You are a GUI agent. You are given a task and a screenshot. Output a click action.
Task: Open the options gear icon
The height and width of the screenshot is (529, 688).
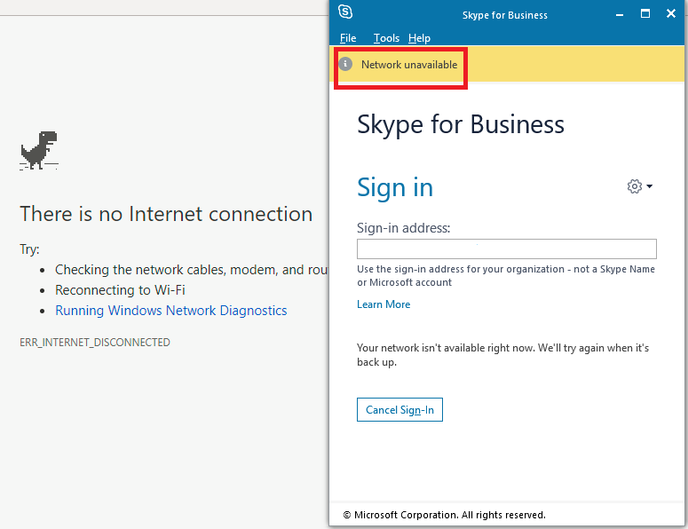pyautogui.click(x=634, y=186)
